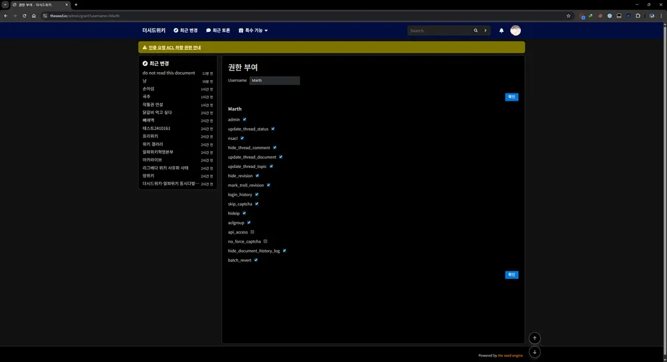Go back with the browser back arrow
Viewport: 667px width, 362px height.
[5, 16]
